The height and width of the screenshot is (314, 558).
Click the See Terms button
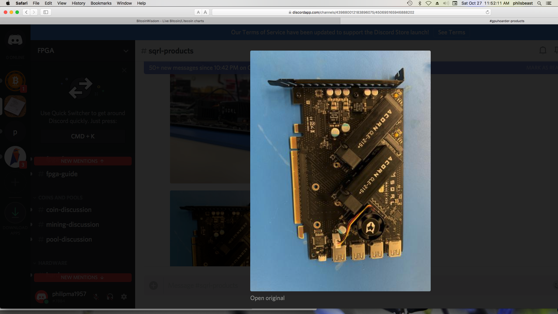(x=451, y=32)
